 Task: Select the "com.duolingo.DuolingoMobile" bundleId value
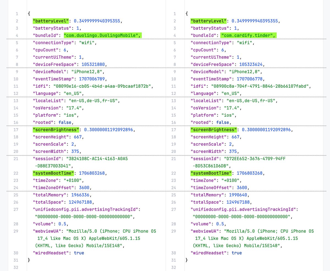[103, 35]
